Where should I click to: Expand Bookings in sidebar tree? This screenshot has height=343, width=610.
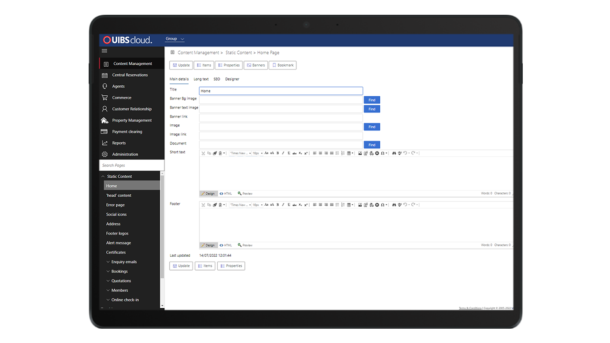pos(108,272)
